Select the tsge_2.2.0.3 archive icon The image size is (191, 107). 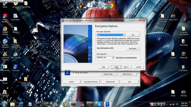pyautogui.click(x=173, y=17)
